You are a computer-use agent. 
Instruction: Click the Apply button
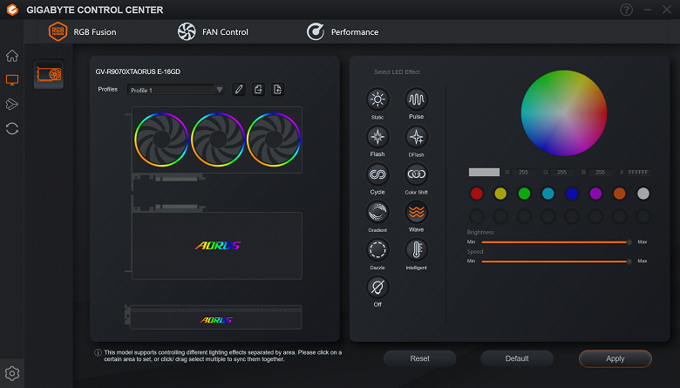pyautogui.click(x=615, y=358)
